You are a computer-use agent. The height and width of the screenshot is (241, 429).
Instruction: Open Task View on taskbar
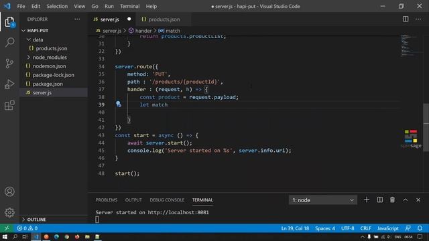coord(25,236)
